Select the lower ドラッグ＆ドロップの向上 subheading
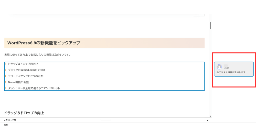 pos(24,113)
